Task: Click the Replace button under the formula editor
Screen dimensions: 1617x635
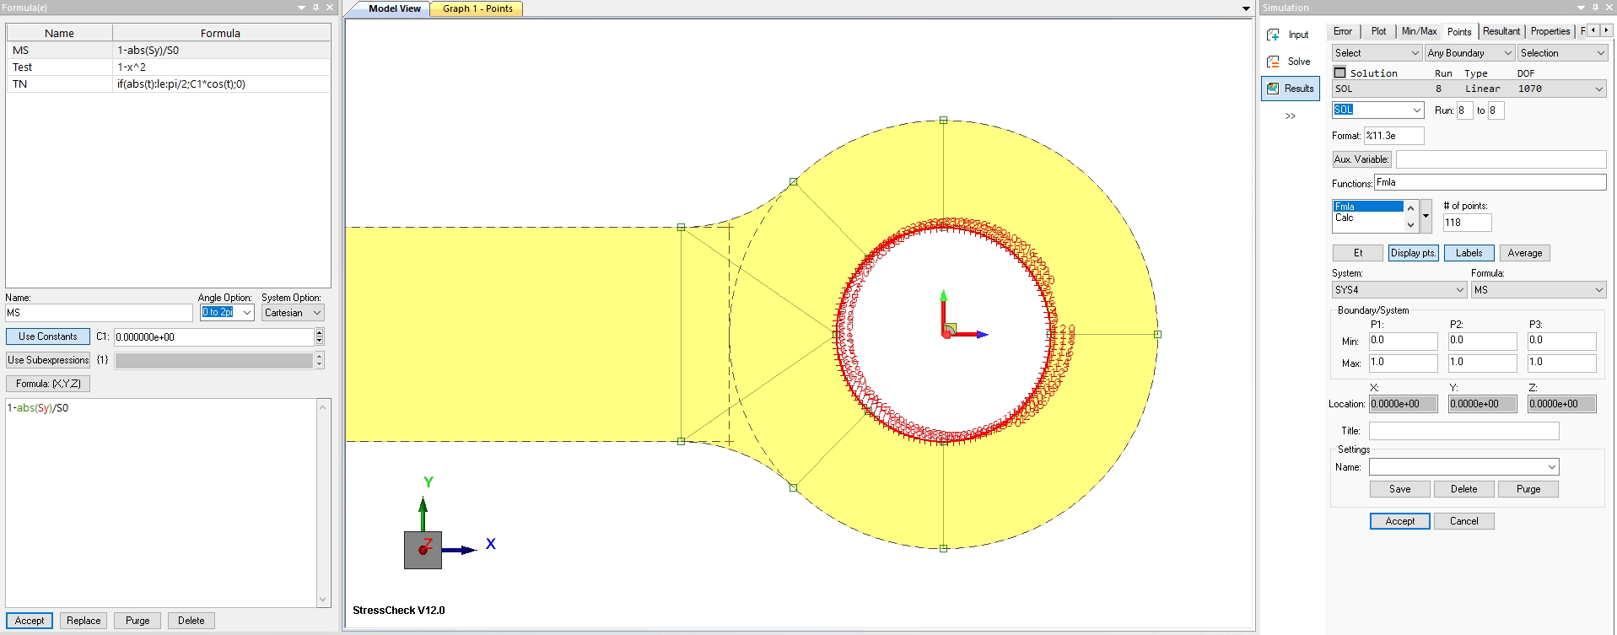Action: 84,621
